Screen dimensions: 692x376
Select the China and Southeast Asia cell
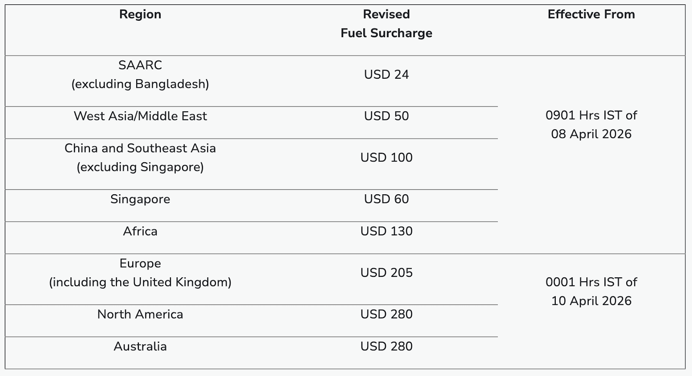(140, 157)
